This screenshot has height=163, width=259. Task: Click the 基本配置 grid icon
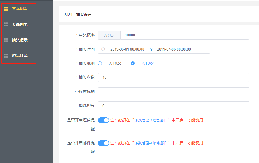click(x=6, y=9)
